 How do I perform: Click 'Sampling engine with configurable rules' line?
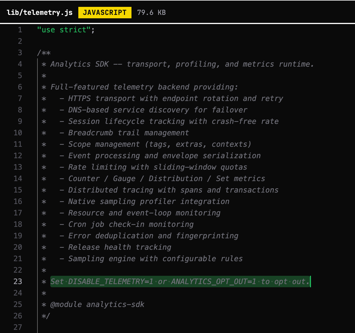[142, 259]
